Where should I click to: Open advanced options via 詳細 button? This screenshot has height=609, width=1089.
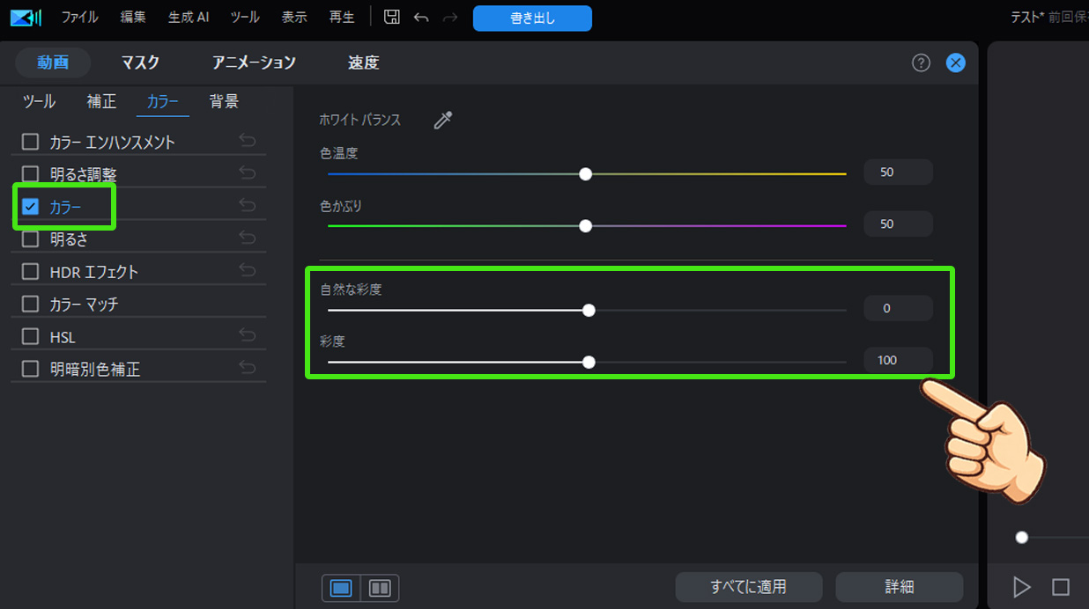(x=899, y=587)
